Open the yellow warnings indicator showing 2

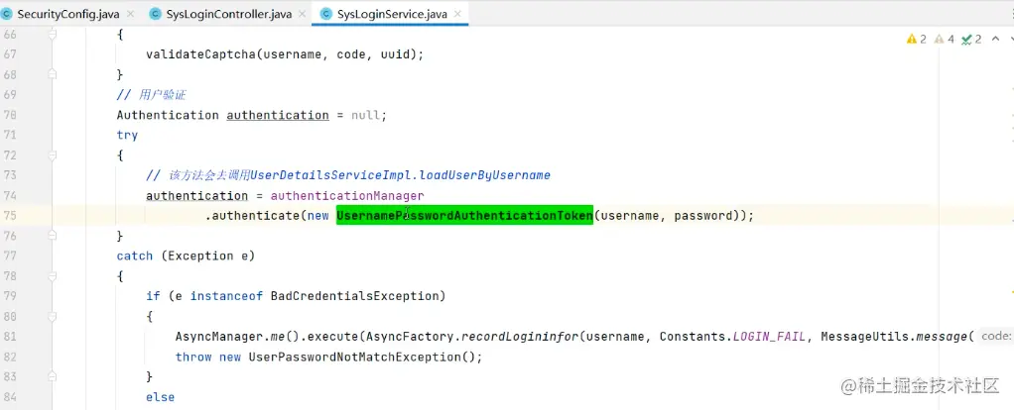(x=917, y=40)
